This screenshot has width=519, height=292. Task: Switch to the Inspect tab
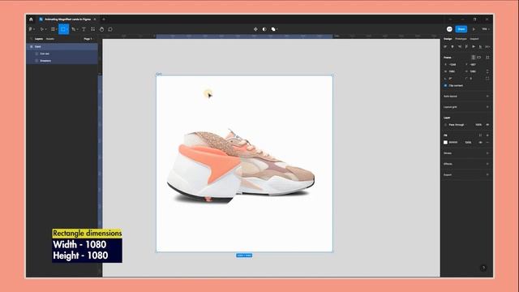[474, 39]
